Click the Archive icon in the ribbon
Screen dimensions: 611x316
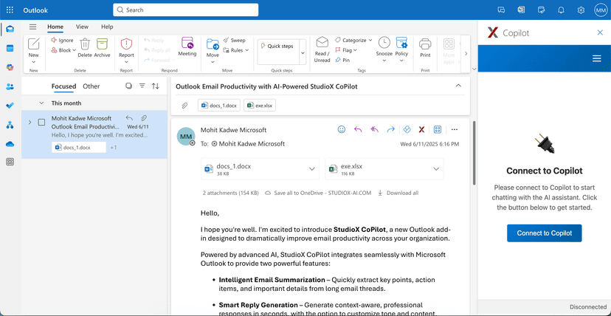pos(102,46)
